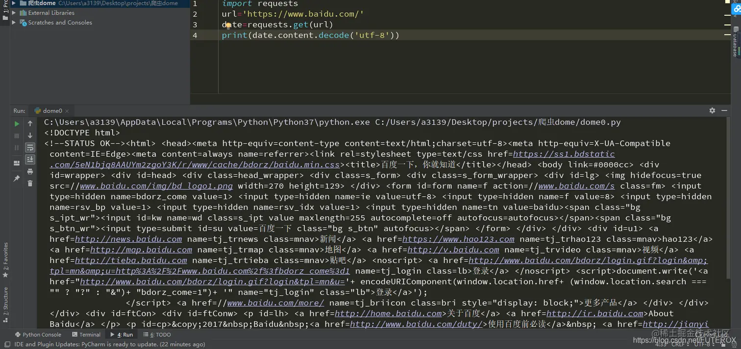Click the stop process square icon
Image resolution: width=741 pixels, height=349 pixels.
17,136
